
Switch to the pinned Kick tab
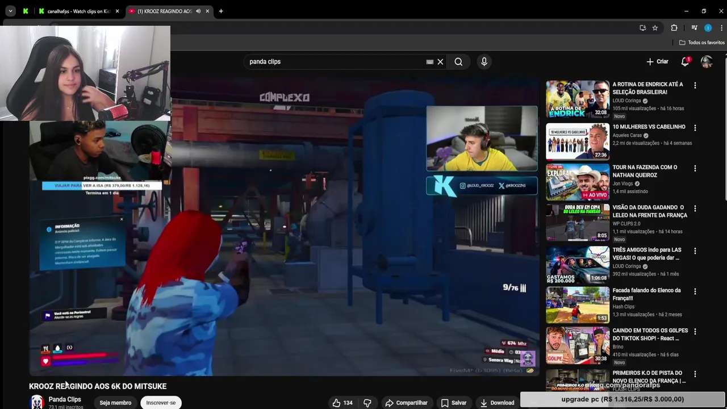click(x=26, y=11)
